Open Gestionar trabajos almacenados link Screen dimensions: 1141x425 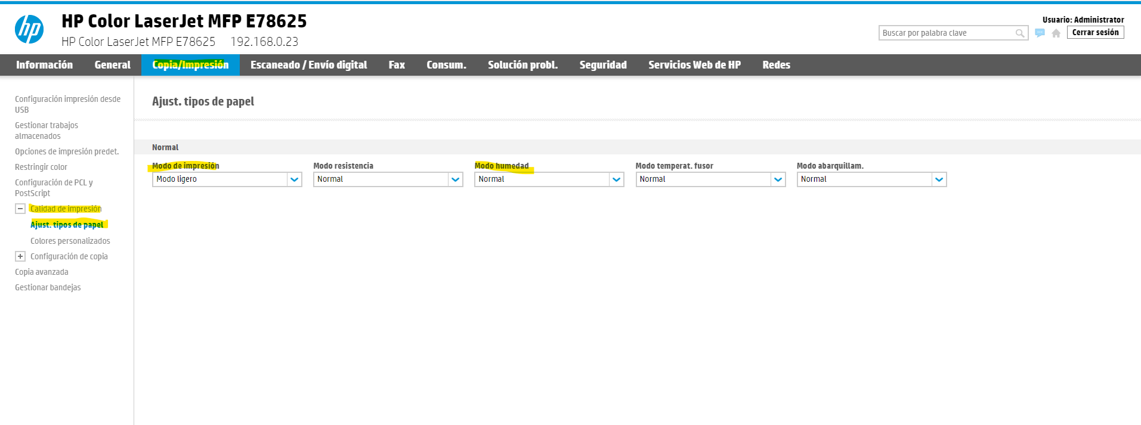[x=47, y=131]
